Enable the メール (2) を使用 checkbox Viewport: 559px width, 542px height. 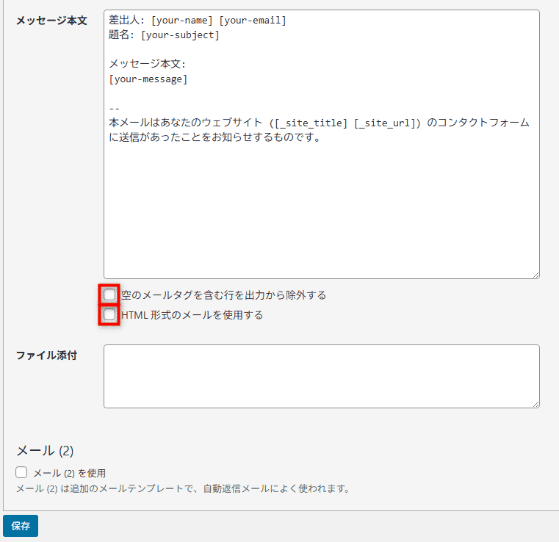click(22, 473)
